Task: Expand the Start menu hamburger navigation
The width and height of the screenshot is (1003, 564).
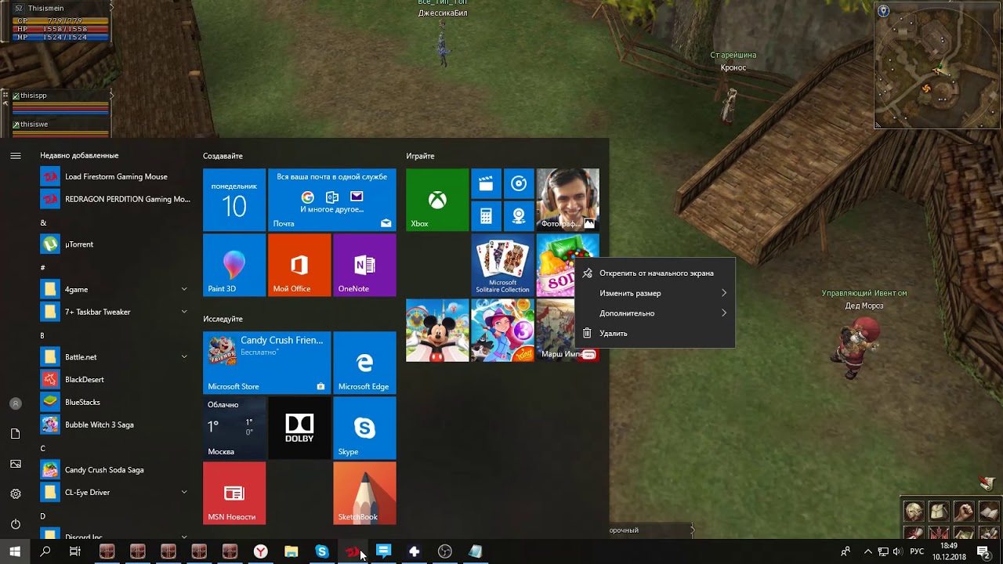Action: click(15, 156)
